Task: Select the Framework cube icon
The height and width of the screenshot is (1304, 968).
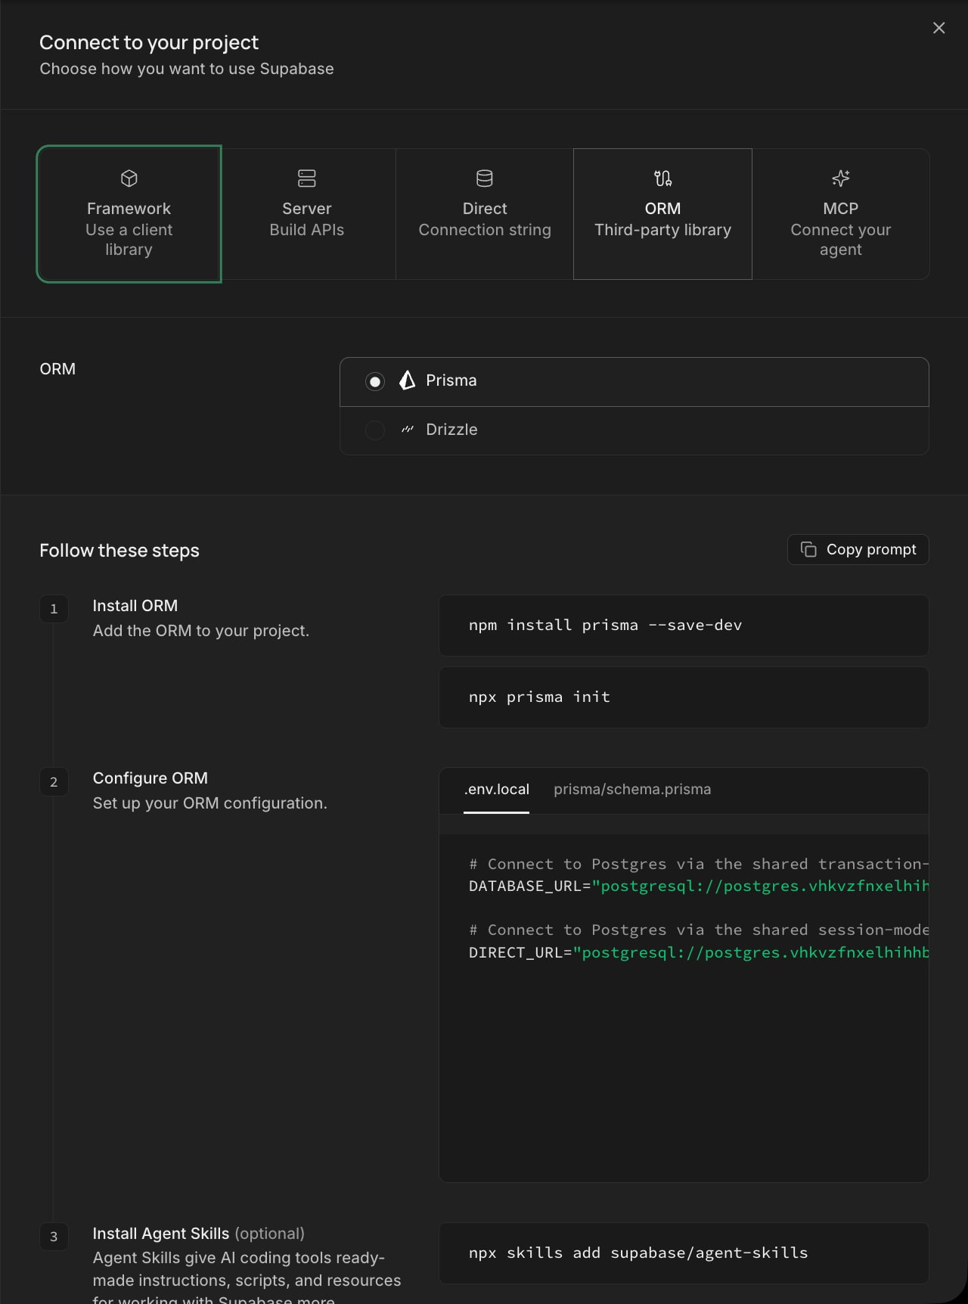Action: coord(129,179)
